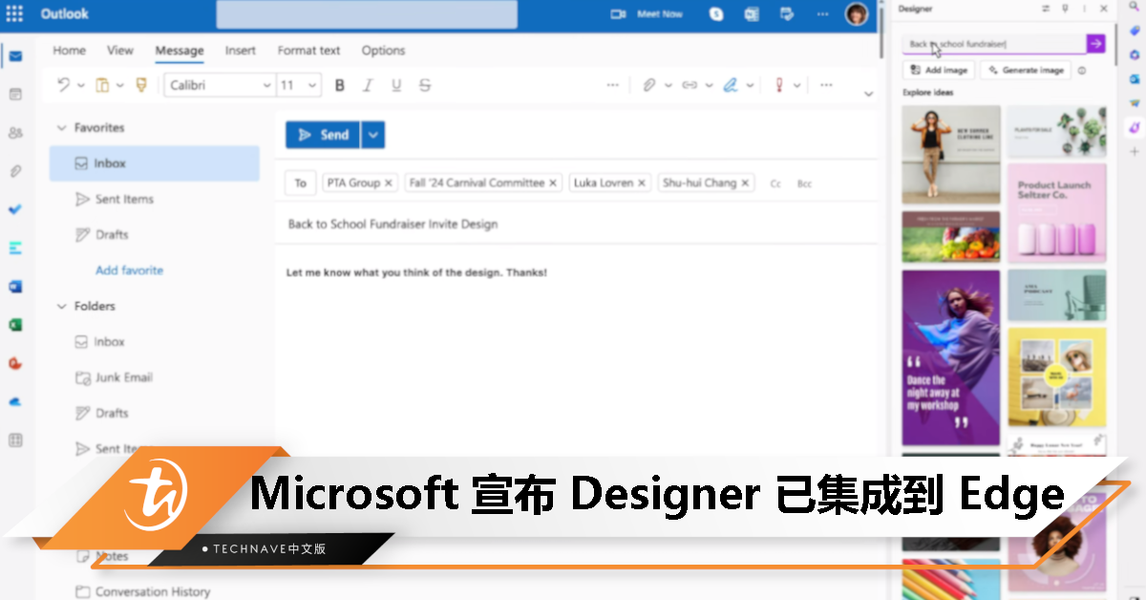
Task: Collapse the Favorites section
Action: pyautogui.click(x=61, y=127)
